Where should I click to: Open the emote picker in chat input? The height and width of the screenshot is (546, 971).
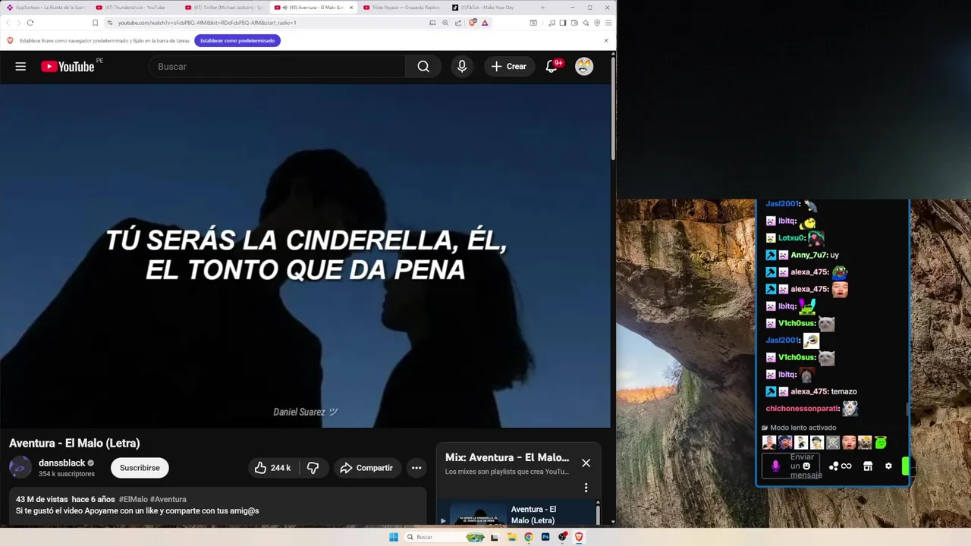[806, 466]
